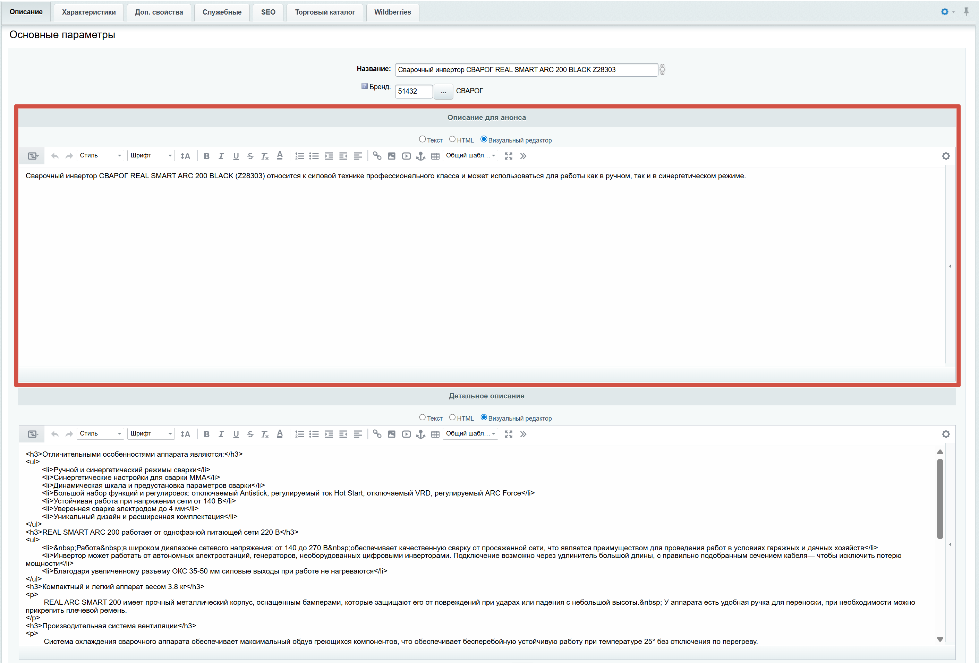This screenshot has height=663, width=979.
Task: Pick text color in announcement editor toolbar
Action: coord(279,156)
